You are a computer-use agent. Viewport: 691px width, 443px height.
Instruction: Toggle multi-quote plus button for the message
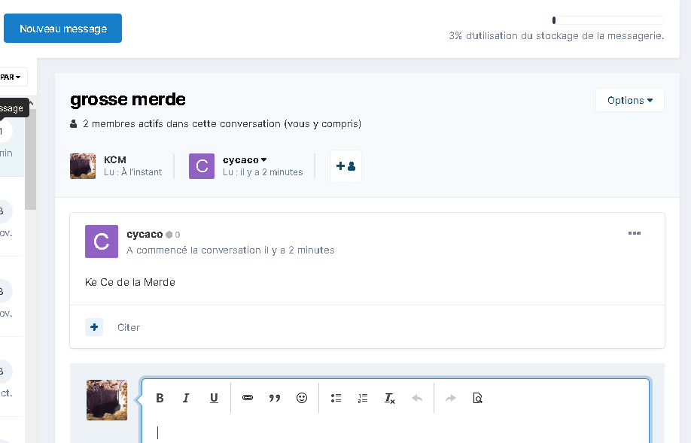point(94,327)
